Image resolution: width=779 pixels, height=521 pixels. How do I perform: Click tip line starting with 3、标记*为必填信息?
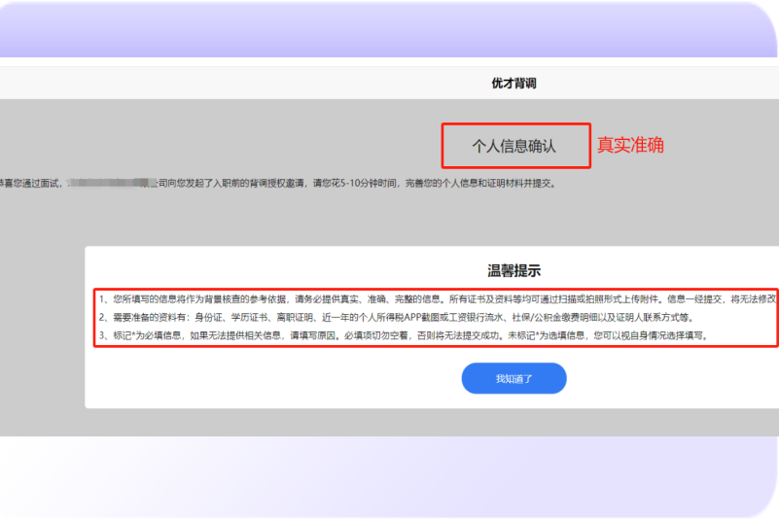(404, 335)
